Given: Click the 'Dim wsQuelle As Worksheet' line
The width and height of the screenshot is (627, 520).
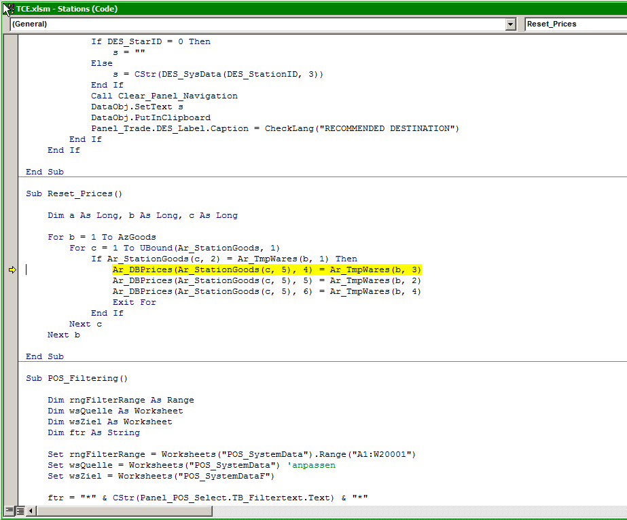Looking at the screenshot, I should (115, 411).
